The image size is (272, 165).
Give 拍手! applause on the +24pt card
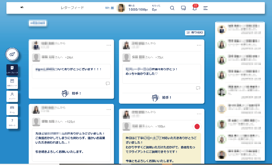71,93
